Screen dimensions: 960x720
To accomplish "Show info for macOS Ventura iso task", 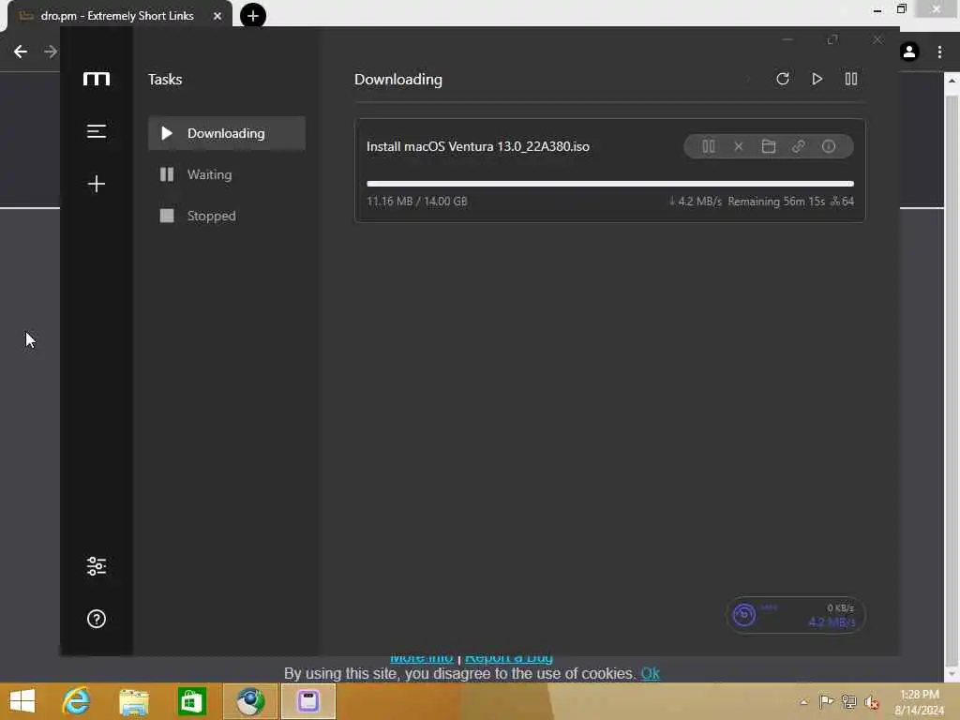I will pyautogui.click(x=829, y=146).
